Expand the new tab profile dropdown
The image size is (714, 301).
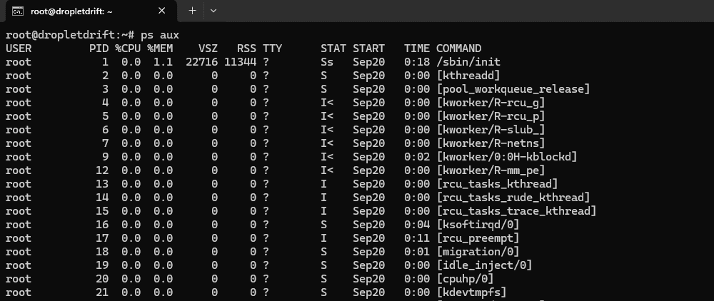213,11
